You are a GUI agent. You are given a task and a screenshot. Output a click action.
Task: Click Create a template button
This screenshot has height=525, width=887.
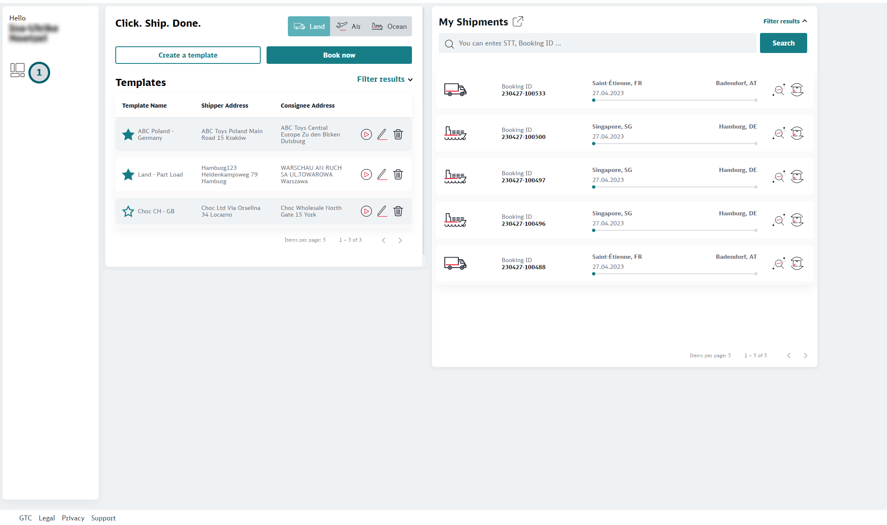(188, 55)
